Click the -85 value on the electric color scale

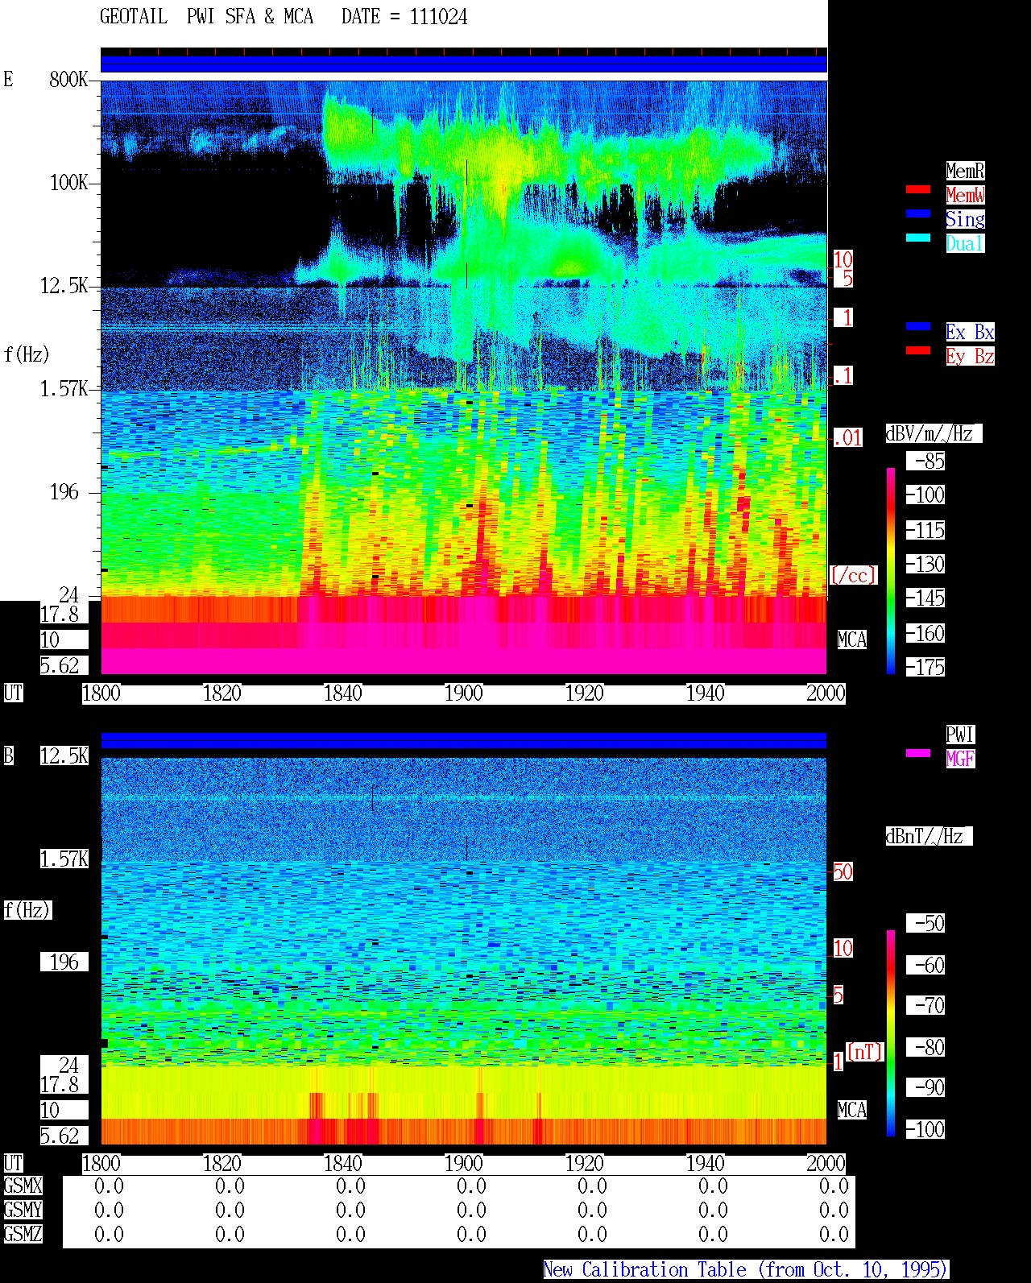tap(926, 461)
